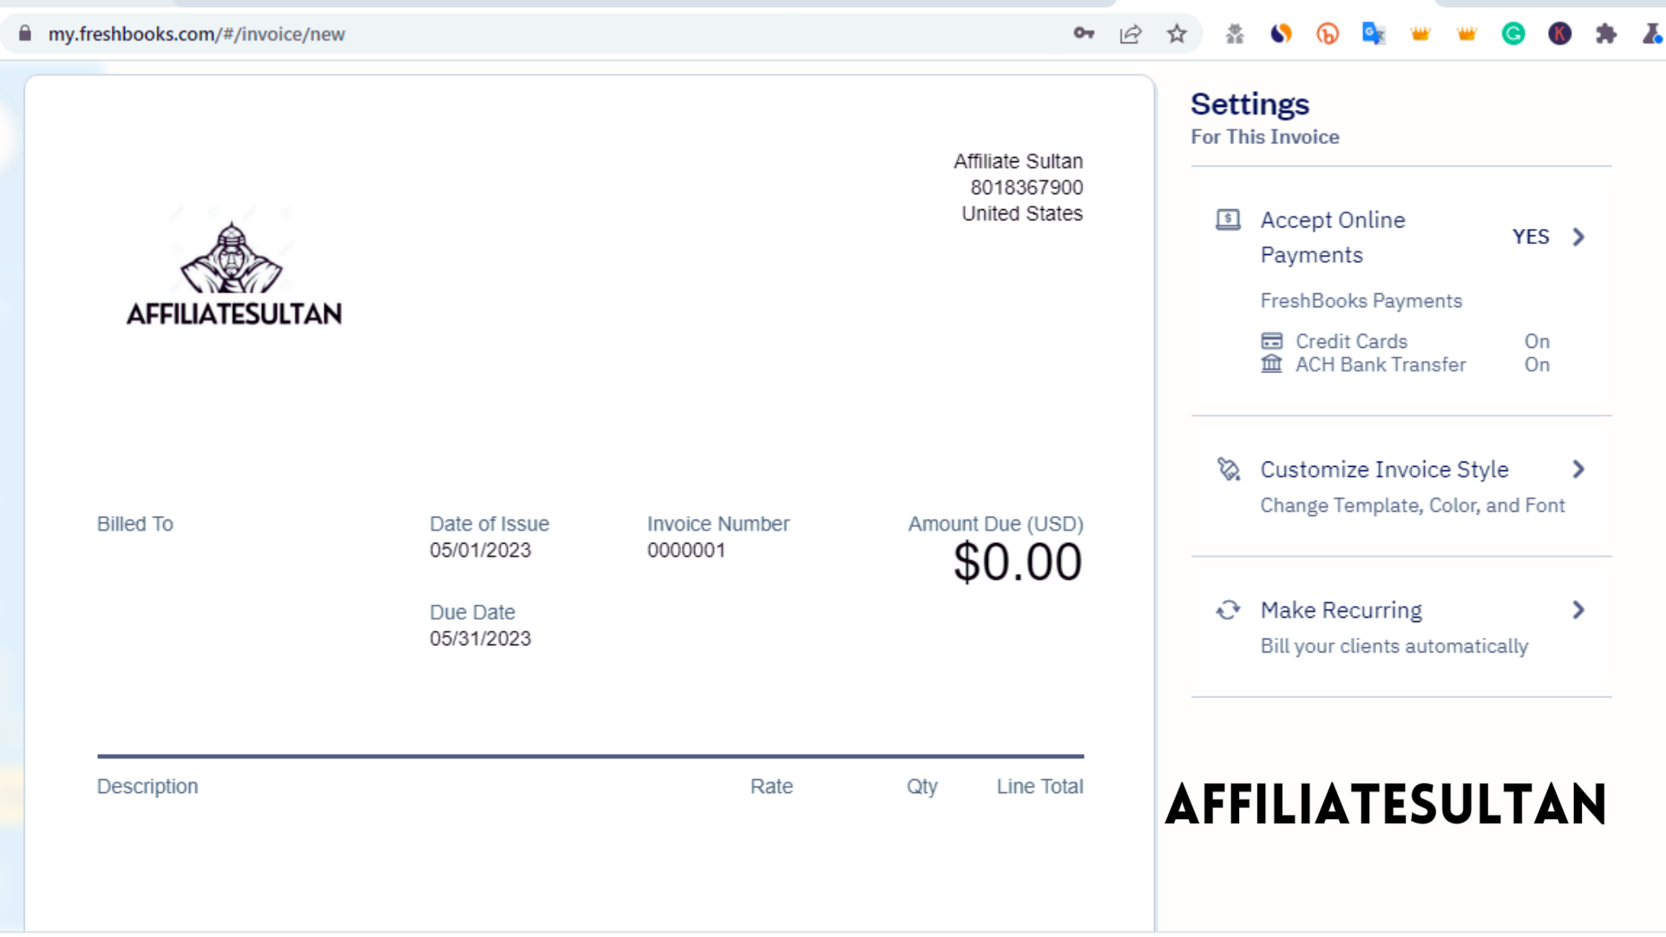
Task: Click the Make Recurring billing icon
Action: click(x=1228, y=610)
